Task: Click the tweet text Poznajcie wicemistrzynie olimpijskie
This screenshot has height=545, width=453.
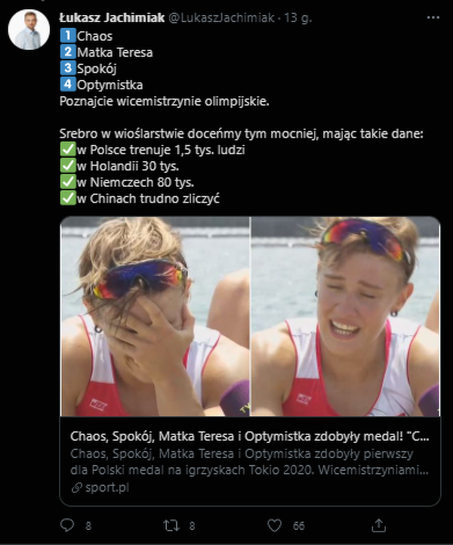Action: click(x=164, y=101)
